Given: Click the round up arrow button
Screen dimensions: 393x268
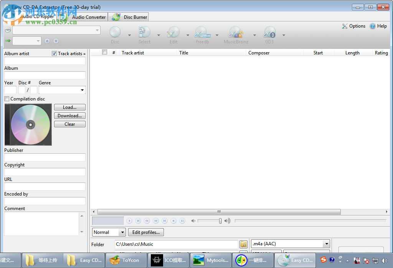Looking at the screenshot, I should (x=47, y=41).
